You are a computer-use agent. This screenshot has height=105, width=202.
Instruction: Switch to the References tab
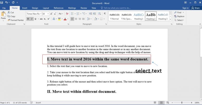[x=59, y=8]
